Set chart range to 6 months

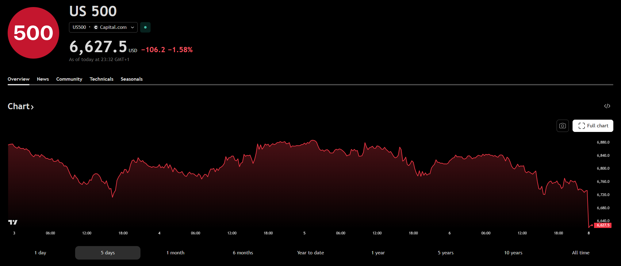tap(243, 253)
